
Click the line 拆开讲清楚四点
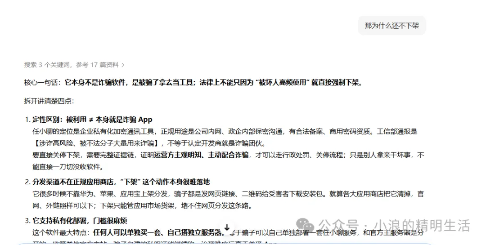click(x=49, y=101)
